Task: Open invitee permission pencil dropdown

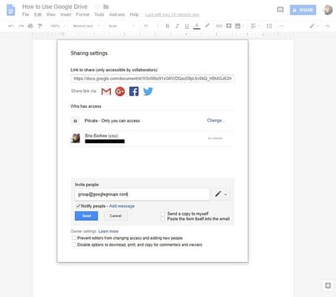Action: click(x=221, y=194)
